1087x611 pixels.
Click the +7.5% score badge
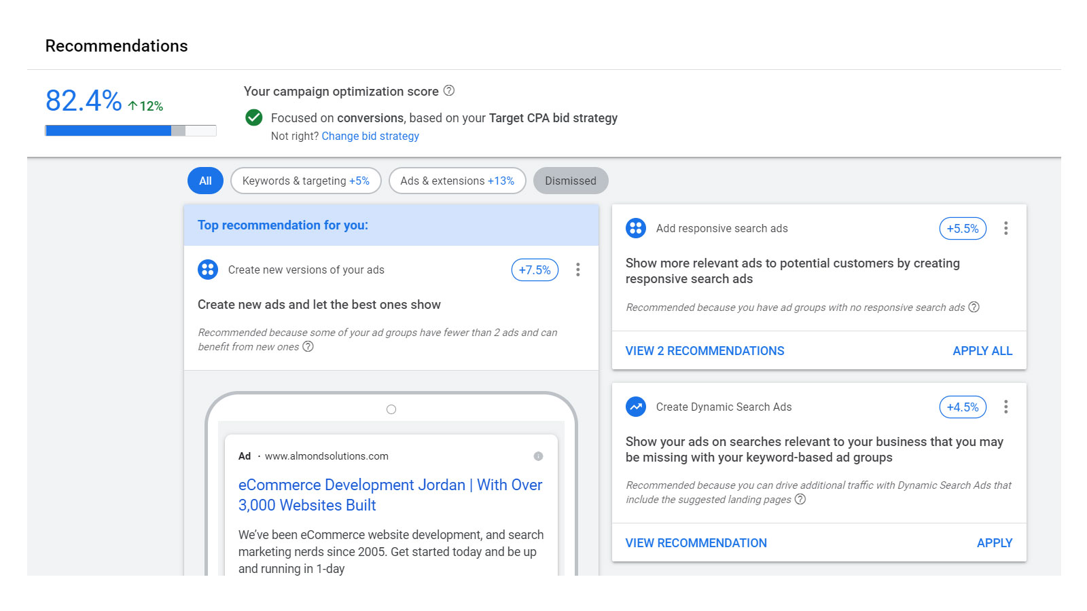535,270
